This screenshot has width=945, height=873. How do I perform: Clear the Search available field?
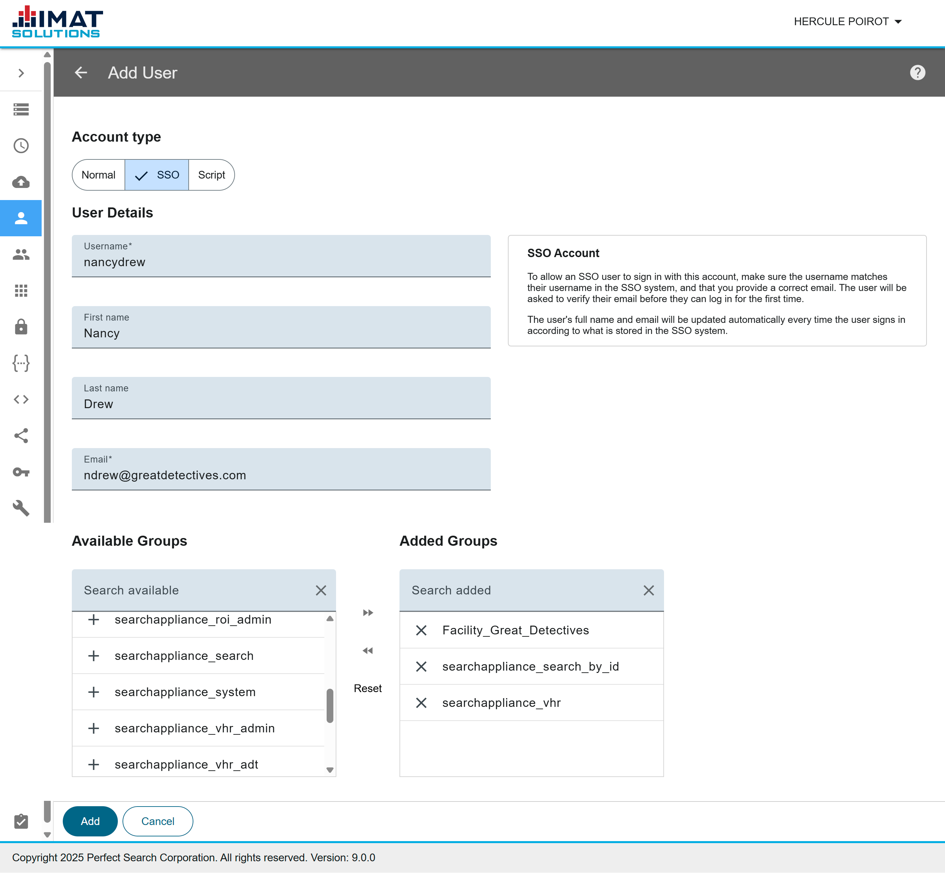click(321, 590)
